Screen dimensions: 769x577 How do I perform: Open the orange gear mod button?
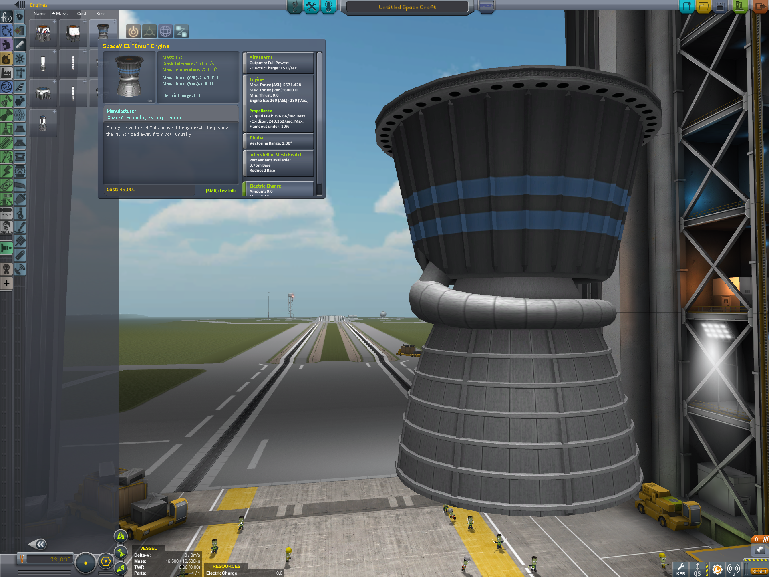pyautogui.click(x=717, y=569)
